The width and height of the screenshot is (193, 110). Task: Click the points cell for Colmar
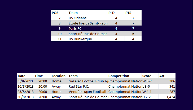pyautogui.click(x=133, y=34)
